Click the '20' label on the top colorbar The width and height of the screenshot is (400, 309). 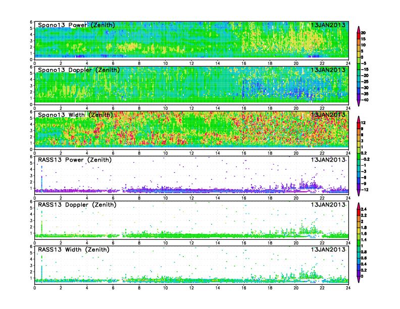[363, 33]
